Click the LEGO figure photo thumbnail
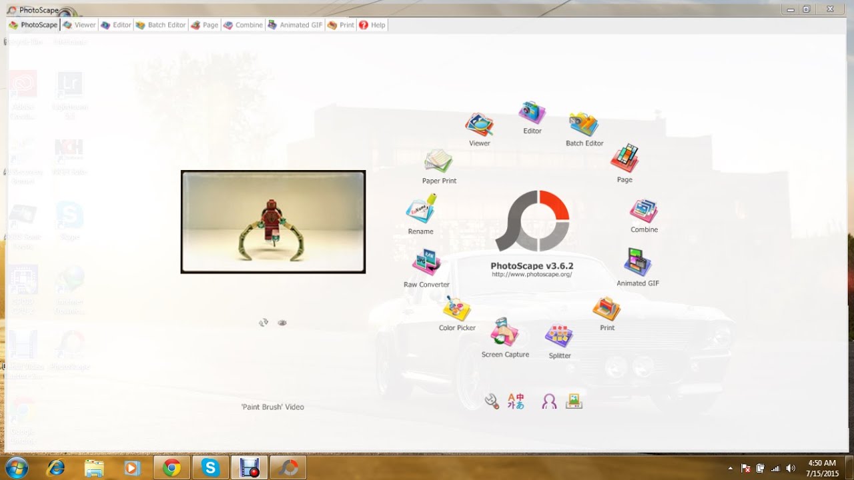Image resolution: width=854 pixels, height=480 pixels. click(273, 221)
